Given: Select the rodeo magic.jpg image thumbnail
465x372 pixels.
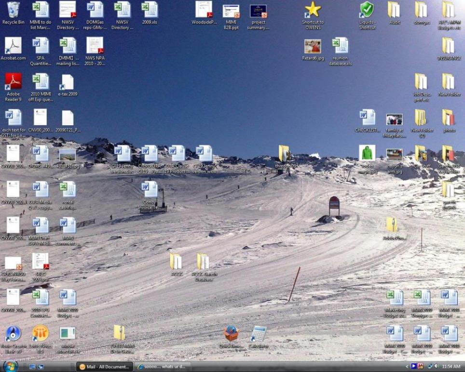Looking at the screenshot, I should click(367, 154).
